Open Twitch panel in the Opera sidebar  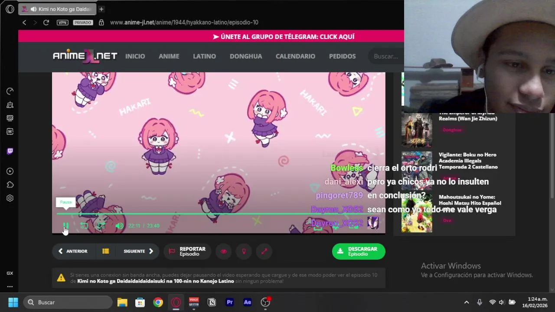[10, 151]
